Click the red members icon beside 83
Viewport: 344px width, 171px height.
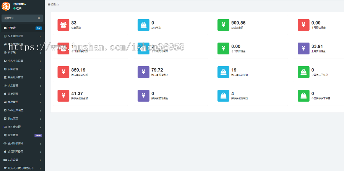[x=63, y=25]
